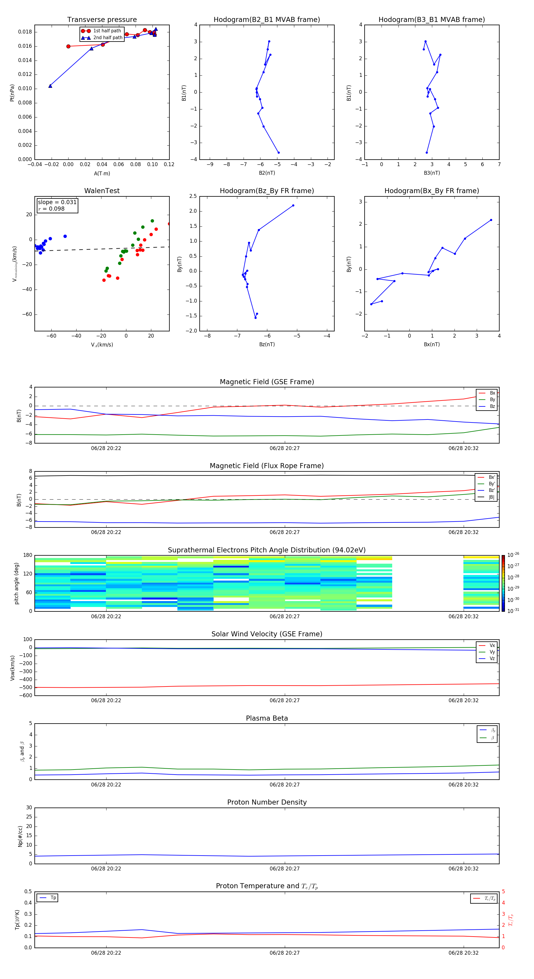Click the 'Magnetic Field (Flux Rope Frame)' title
Viewport: 534px width, 979px height.
click(x=267, y=466)
